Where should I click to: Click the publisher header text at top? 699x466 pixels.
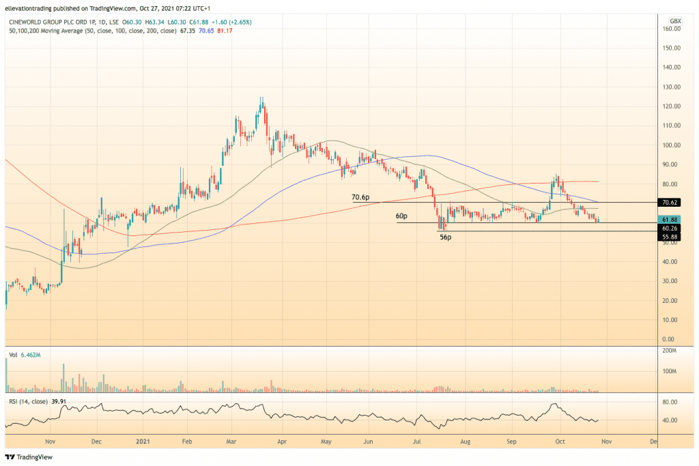(x=107, y=8)
